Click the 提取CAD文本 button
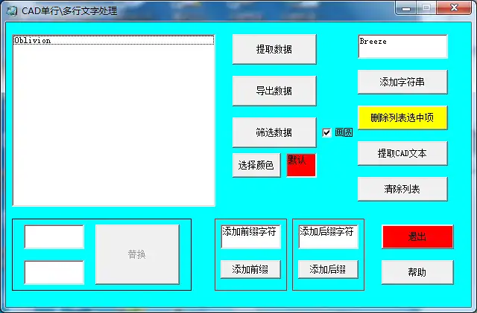Image resolution: width=477 pixels, height=313 pixels. click(402, 153)
